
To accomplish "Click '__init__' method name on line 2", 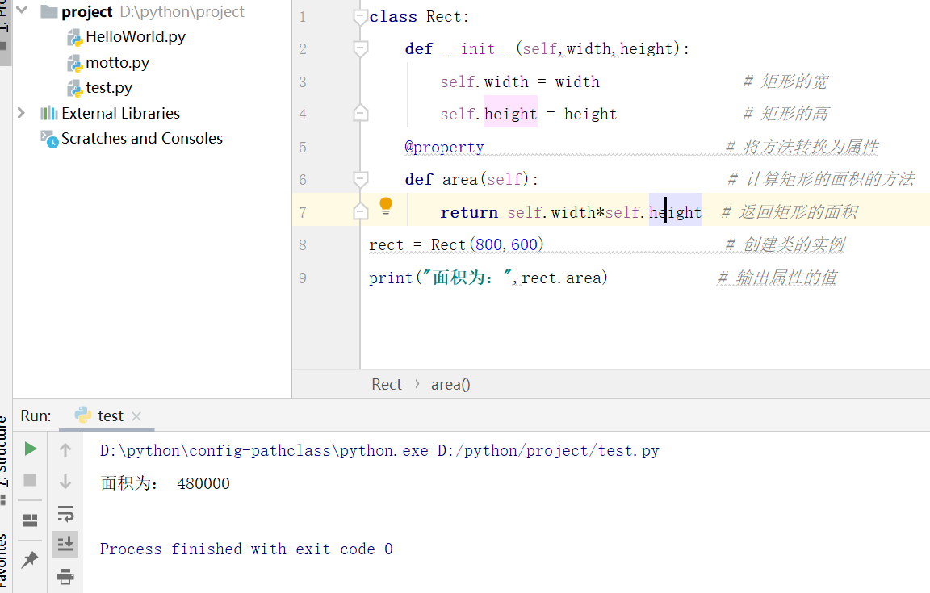I will click(477, 48).
